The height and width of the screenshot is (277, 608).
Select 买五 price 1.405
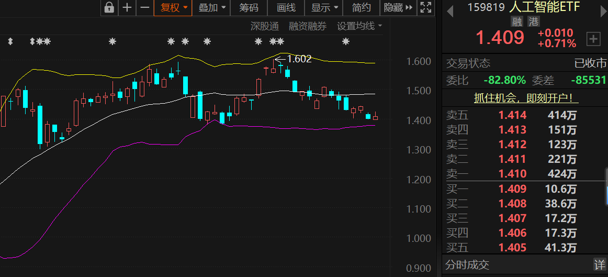(x=513, y=248)
